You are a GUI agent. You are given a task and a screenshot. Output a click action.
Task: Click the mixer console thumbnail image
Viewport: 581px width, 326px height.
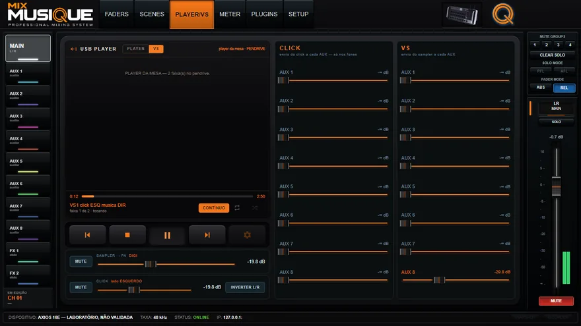462,14
